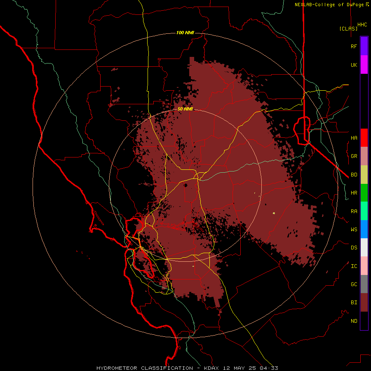The height and width of the screenshot is (371, 371).
Task: Select the light pink IC legend swatch
Action: coord(364,266)
